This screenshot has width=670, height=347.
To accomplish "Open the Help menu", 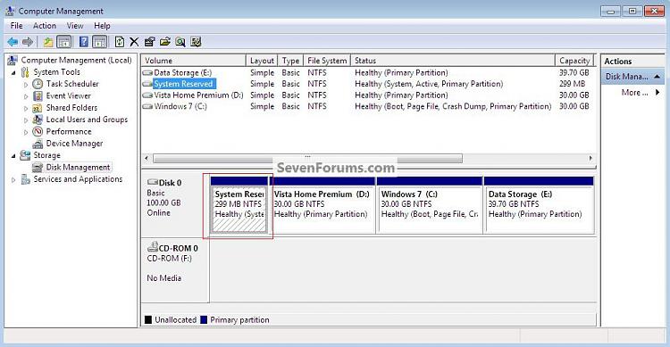I will tap(102, 26).
